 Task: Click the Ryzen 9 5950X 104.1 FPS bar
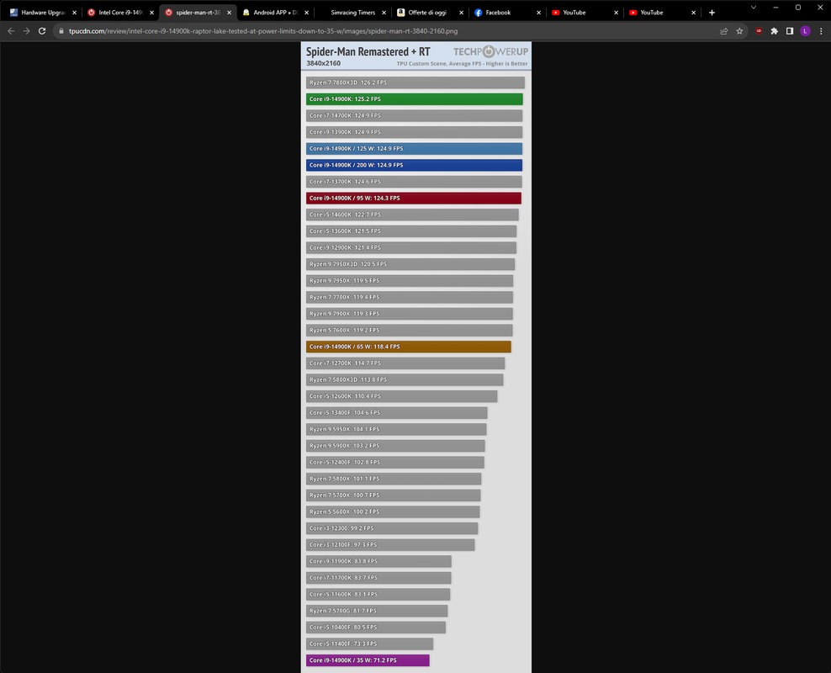(396, 429)
